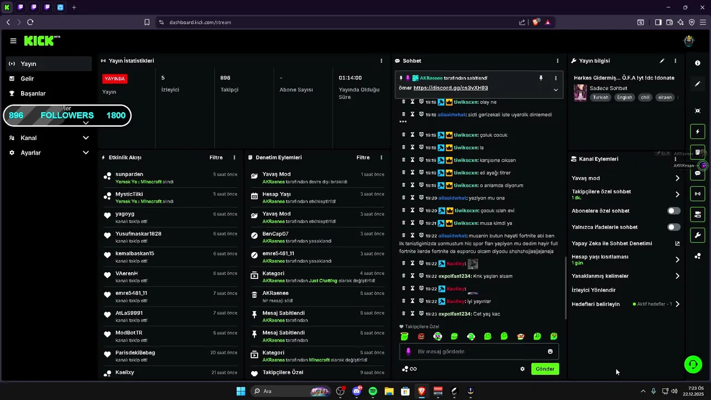
Task: Toggle Abonelere özel sohbet switch
Action: coord(673,211)
